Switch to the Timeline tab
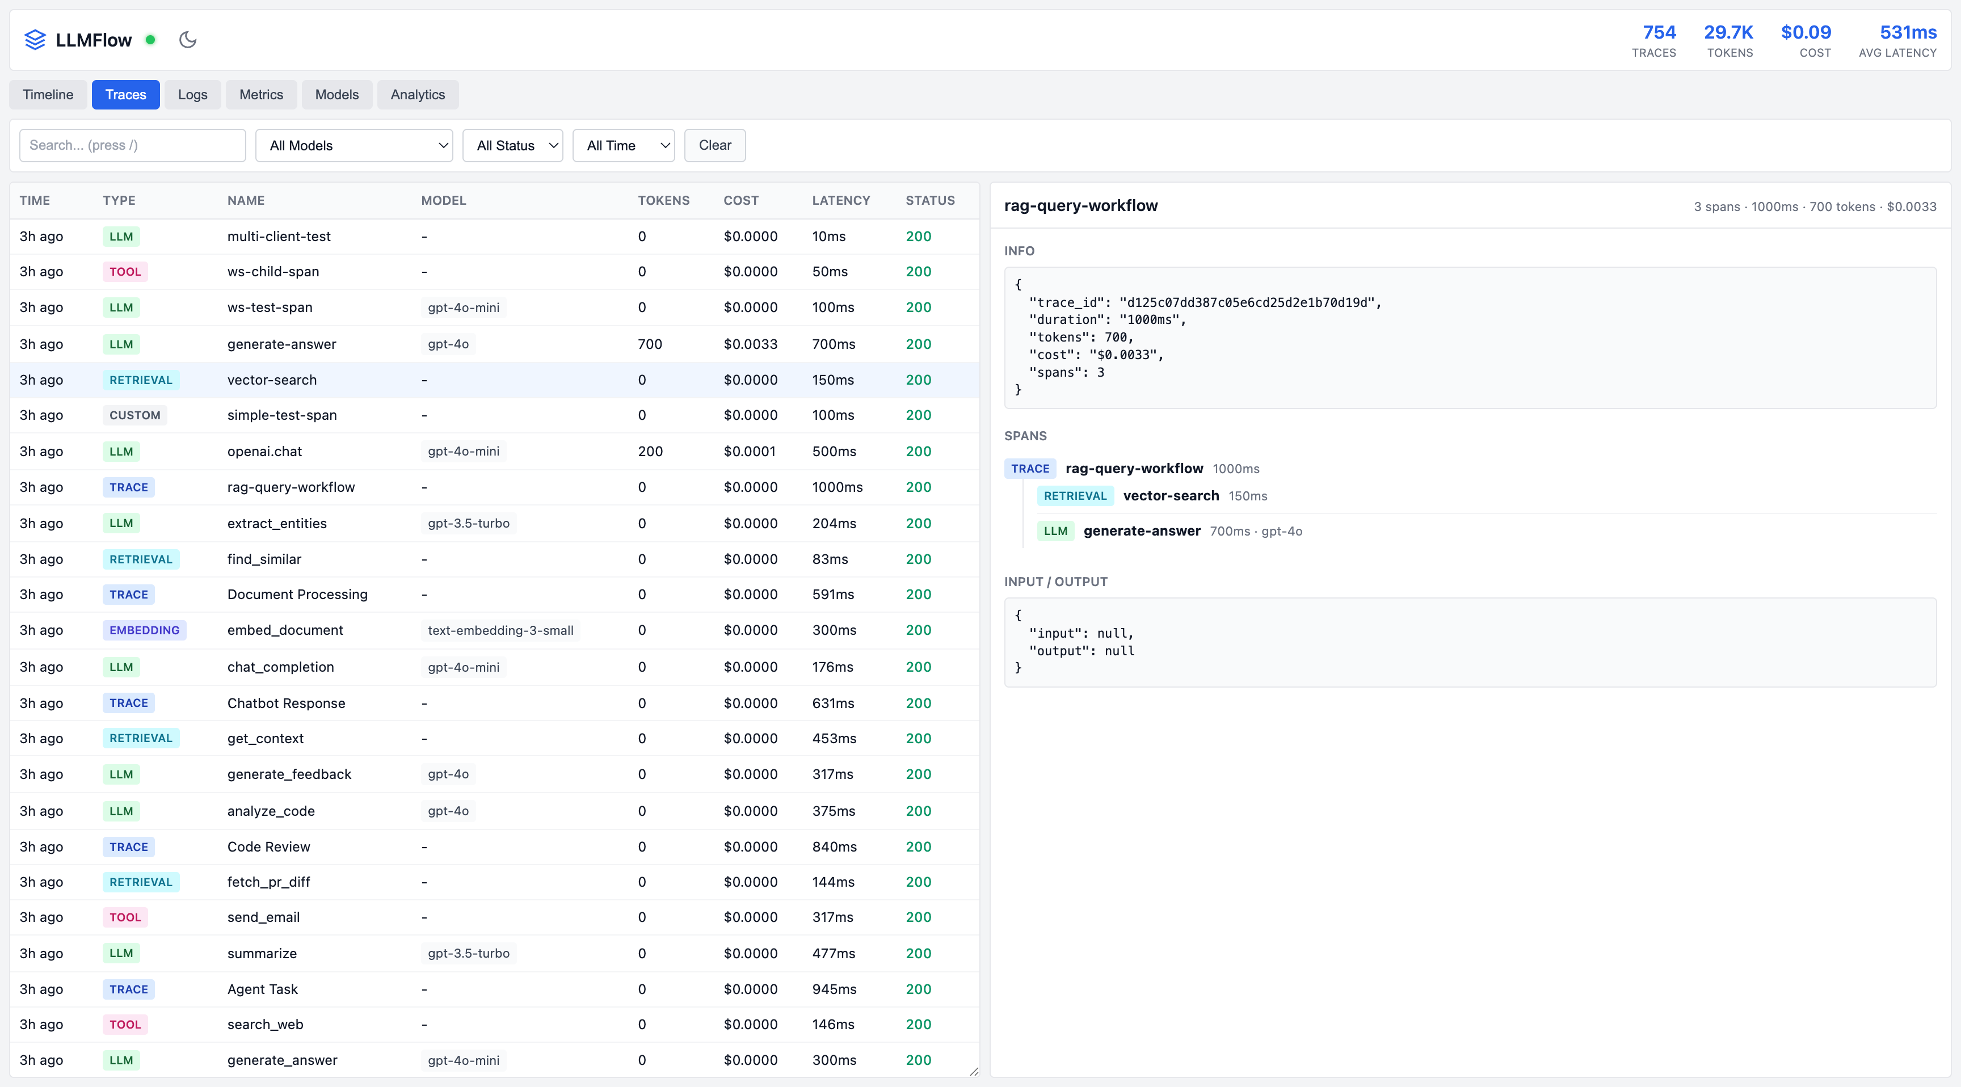Screen dimensions: 1961x1087 [47, 94]
